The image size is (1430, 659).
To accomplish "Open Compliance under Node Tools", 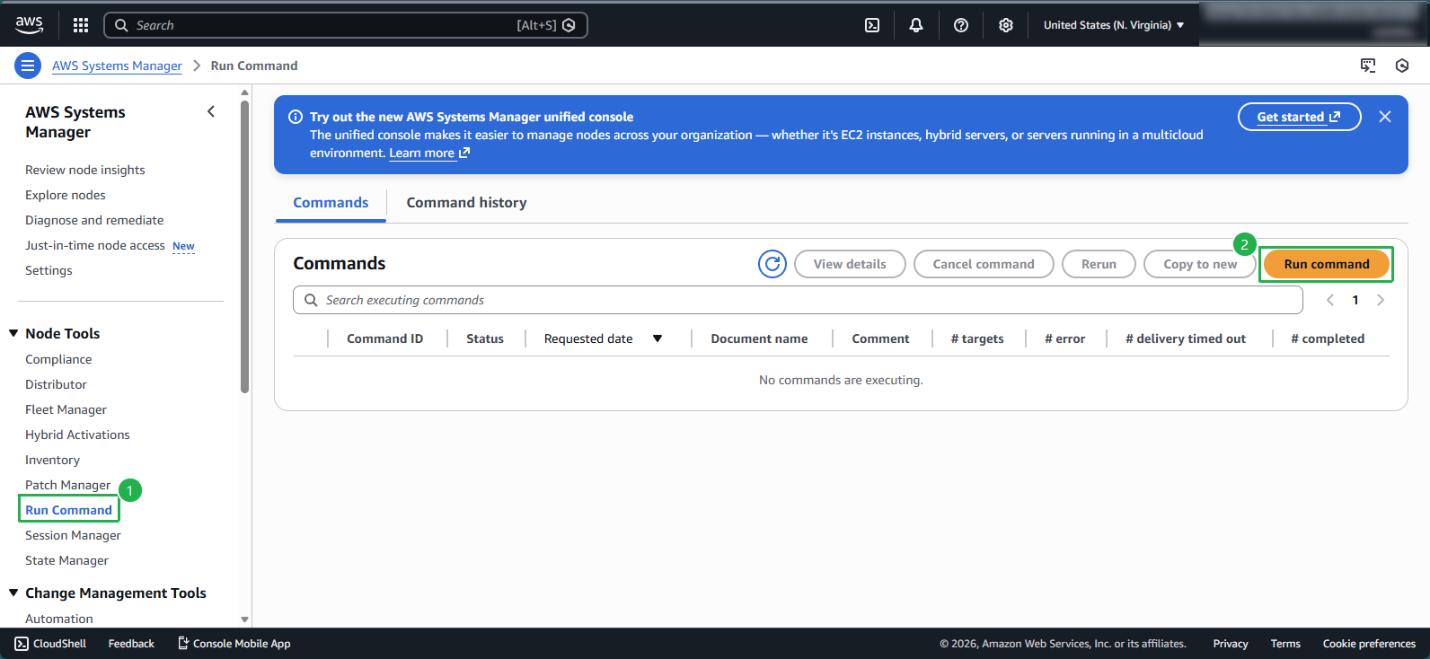I will (x=58, y=359).
